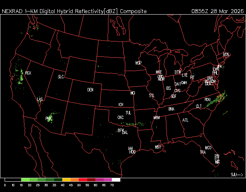Select the SLC station label
The width and height of the screenshot is (246, 192).
tap(61, 77)
